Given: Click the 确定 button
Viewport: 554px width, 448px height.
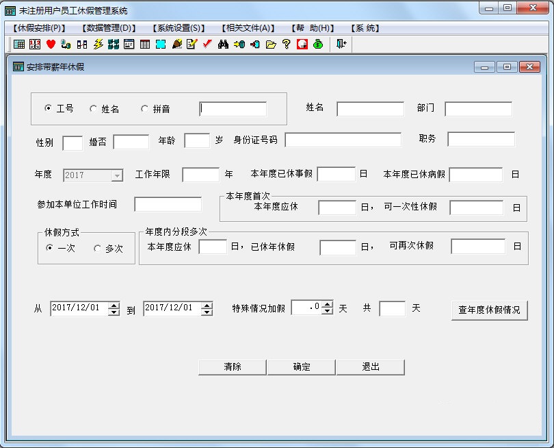Looking at the screenshot, I should [x=302, y=367].
